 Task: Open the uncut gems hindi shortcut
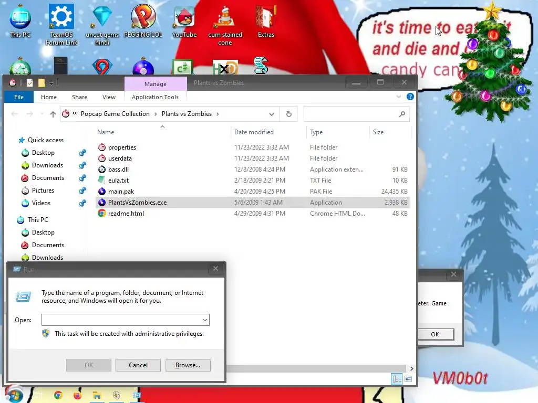[x=102, y=25]
